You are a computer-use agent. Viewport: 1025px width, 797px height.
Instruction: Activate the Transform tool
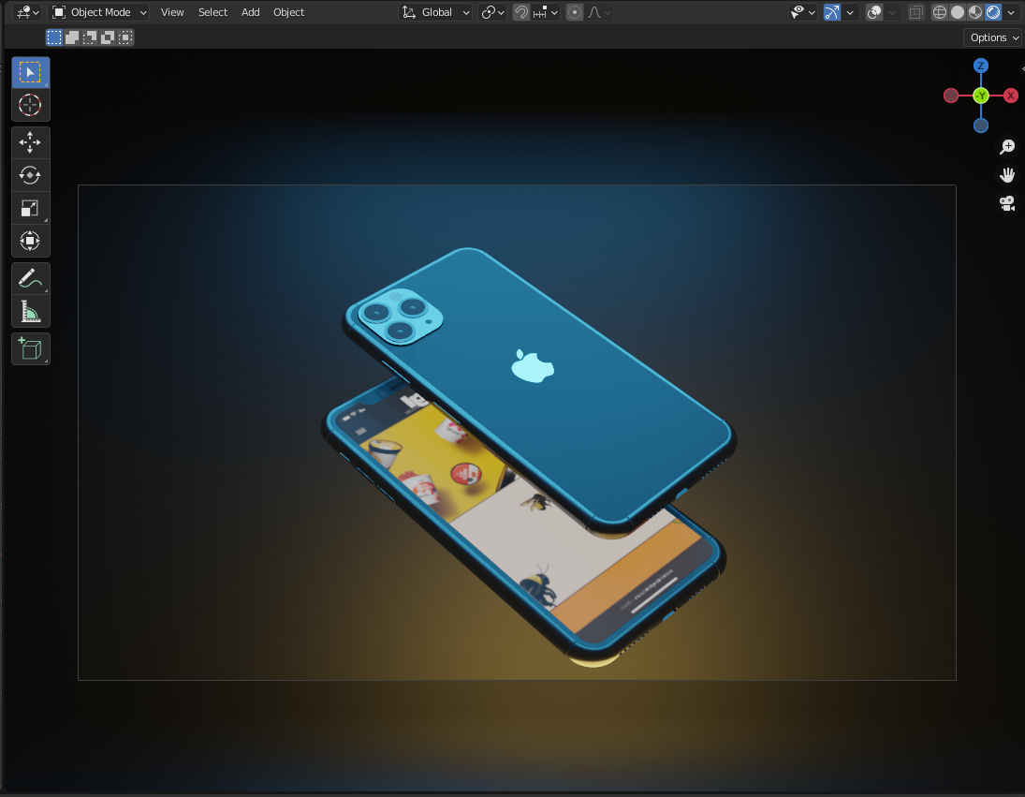(x=30, y=242)
